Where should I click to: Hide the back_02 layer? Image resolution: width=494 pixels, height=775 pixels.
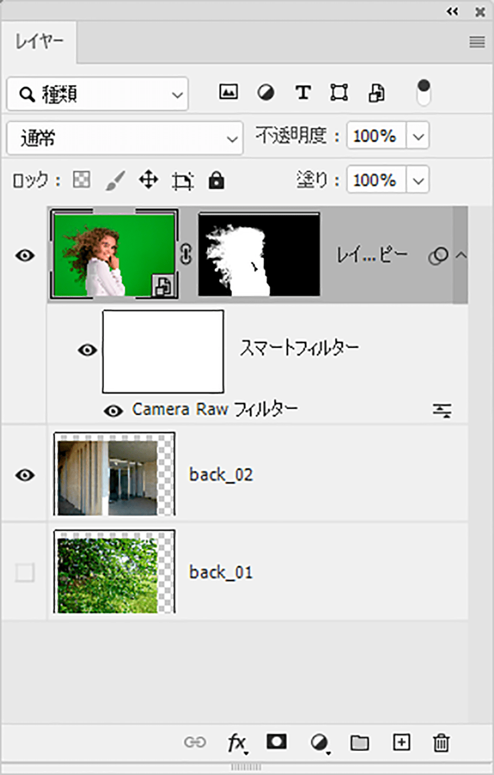[25, 475]
